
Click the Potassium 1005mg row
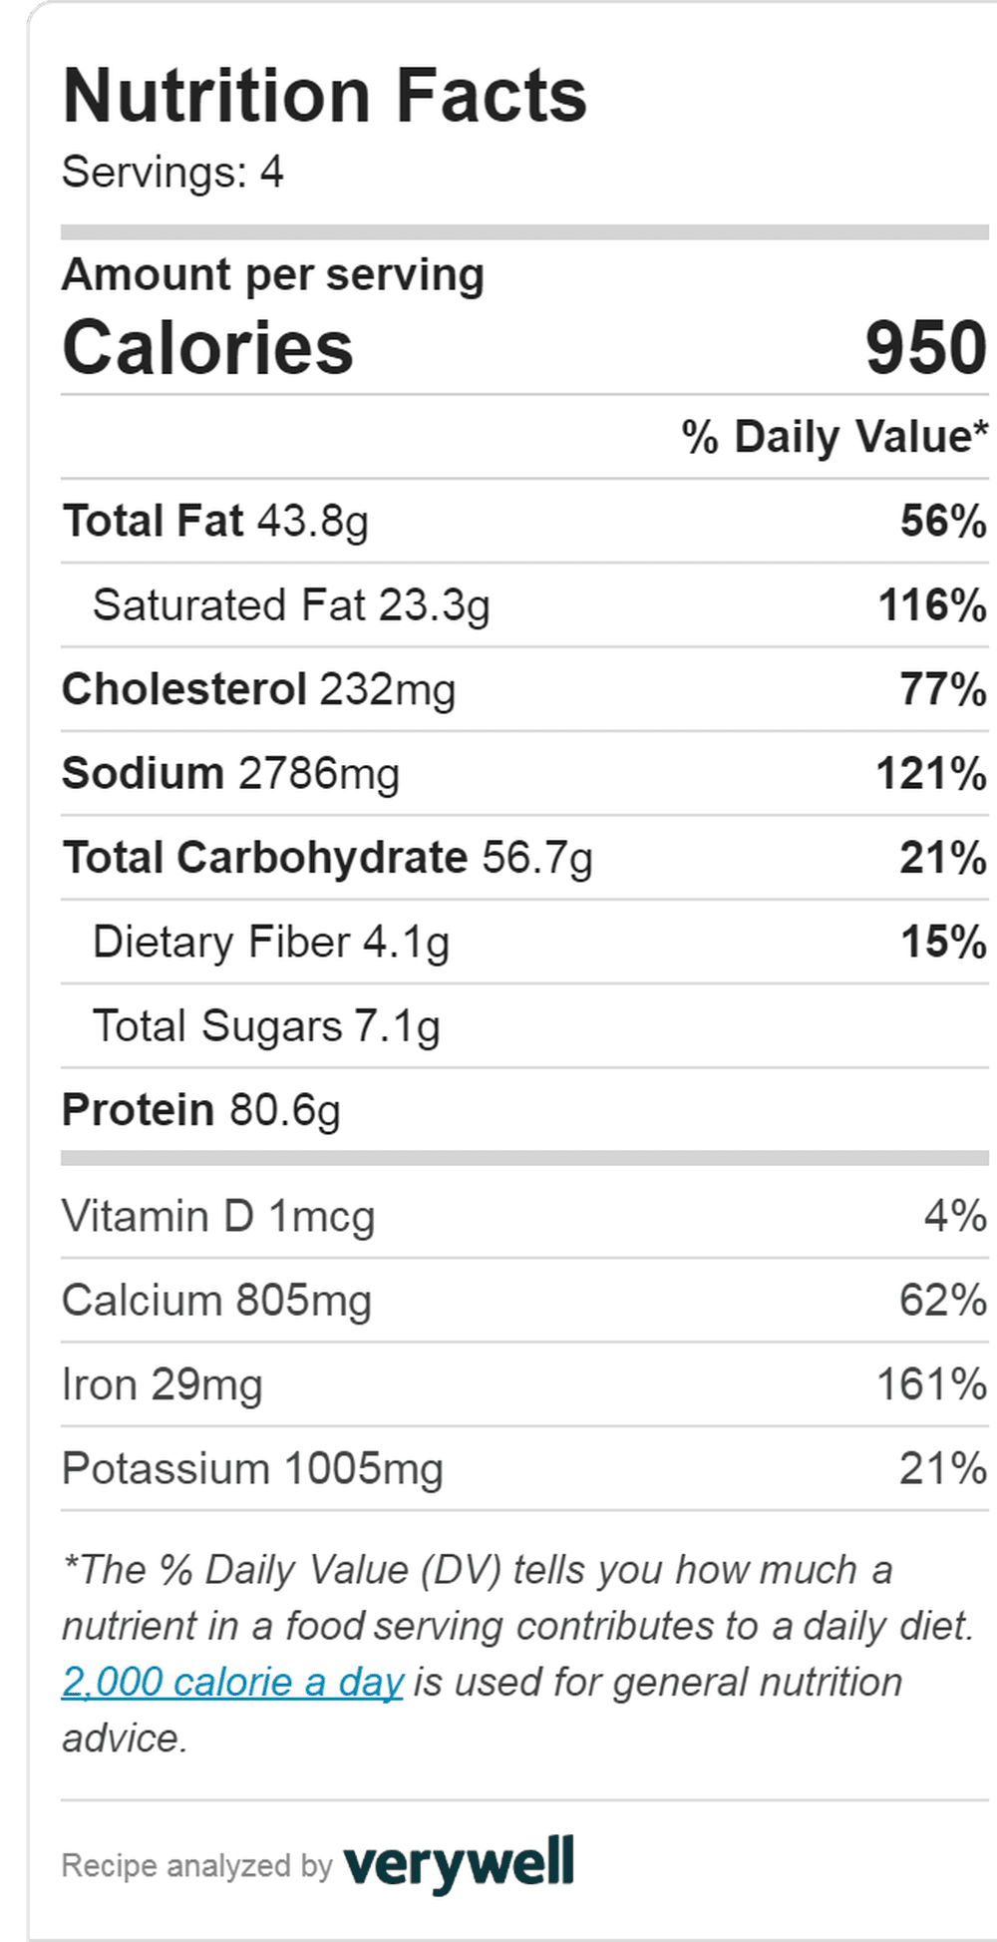click(x=524, y=1469)
